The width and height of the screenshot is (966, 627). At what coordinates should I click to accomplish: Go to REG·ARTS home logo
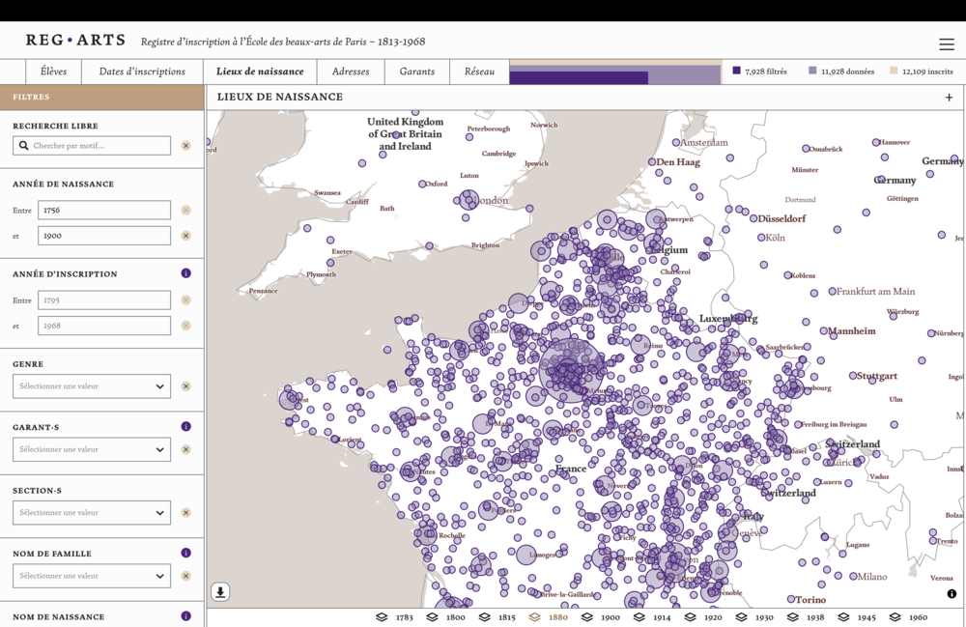[75, 41]
